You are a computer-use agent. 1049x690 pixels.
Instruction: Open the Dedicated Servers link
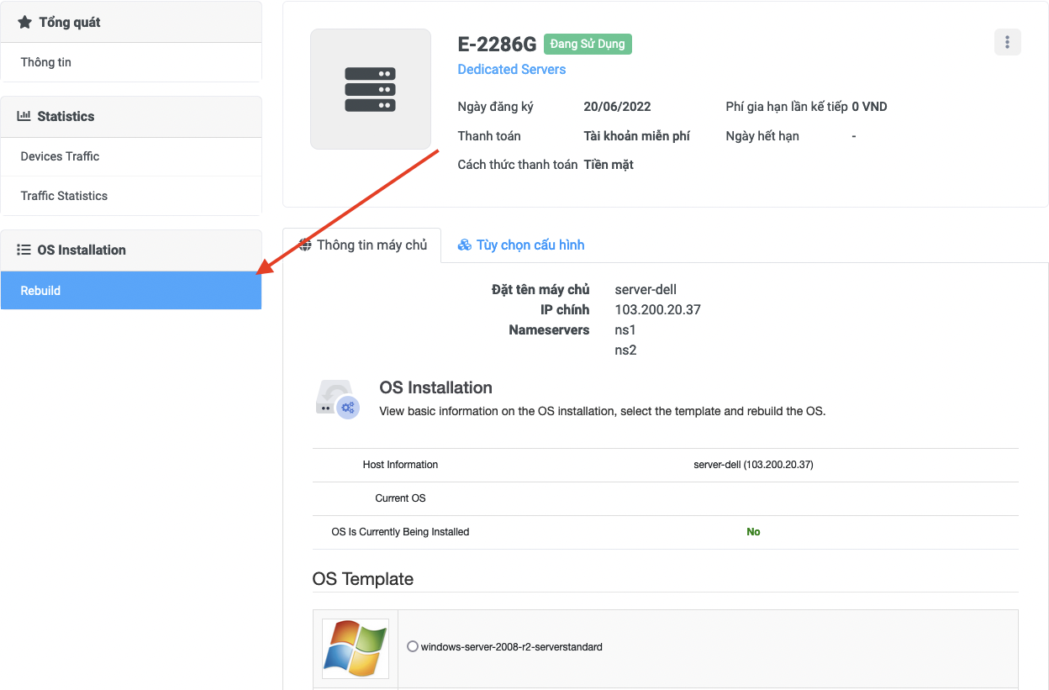point(511,69)
